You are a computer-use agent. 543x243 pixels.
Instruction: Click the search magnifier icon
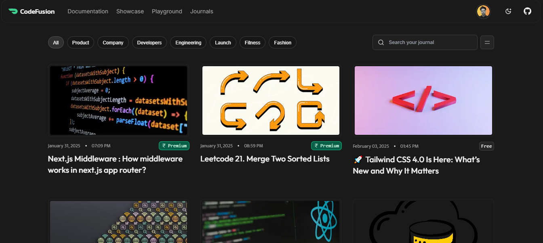point(381,42)
